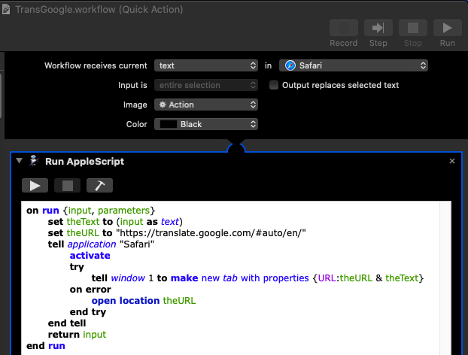Open the Image 'Action' dropdown
The image size is (468, 355).
pos(206,105)
